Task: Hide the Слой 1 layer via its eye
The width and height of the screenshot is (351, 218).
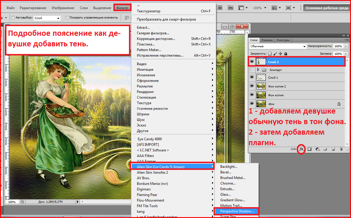Action: (252, 77)
